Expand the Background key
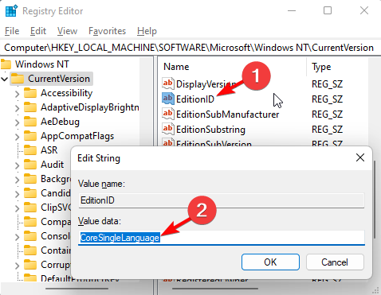 pos(17,180)
